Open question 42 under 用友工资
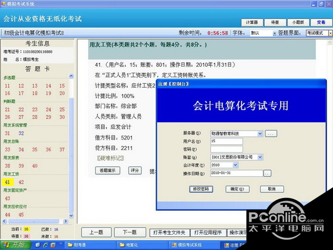 coord(21,182)
